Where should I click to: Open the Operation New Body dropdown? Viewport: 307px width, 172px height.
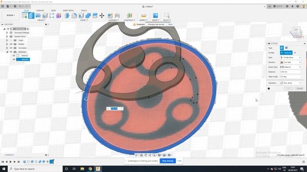291,83
